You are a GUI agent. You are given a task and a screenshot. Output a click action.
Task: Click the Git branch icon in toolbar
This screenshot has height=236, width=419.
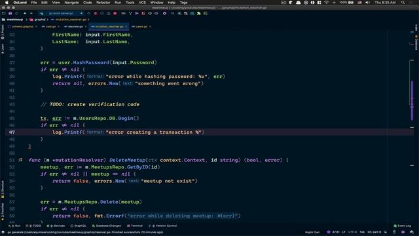click(130, 13)
